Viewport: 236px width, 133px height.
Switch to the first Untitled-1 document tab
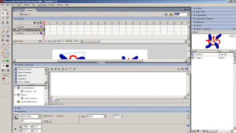pos(19,10)
